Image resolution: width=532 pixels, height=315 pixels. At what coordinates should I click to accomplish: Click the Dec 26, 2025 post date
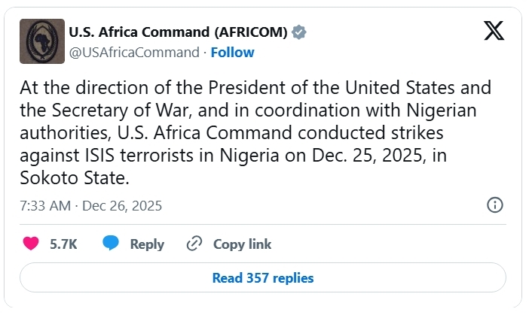(123, 205)
